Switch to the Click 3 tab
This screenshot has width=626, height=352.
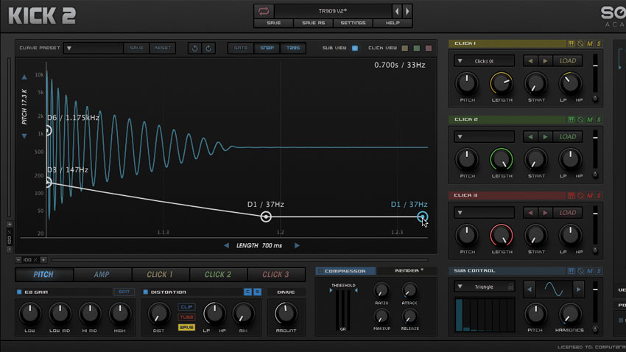pos(276,275)
